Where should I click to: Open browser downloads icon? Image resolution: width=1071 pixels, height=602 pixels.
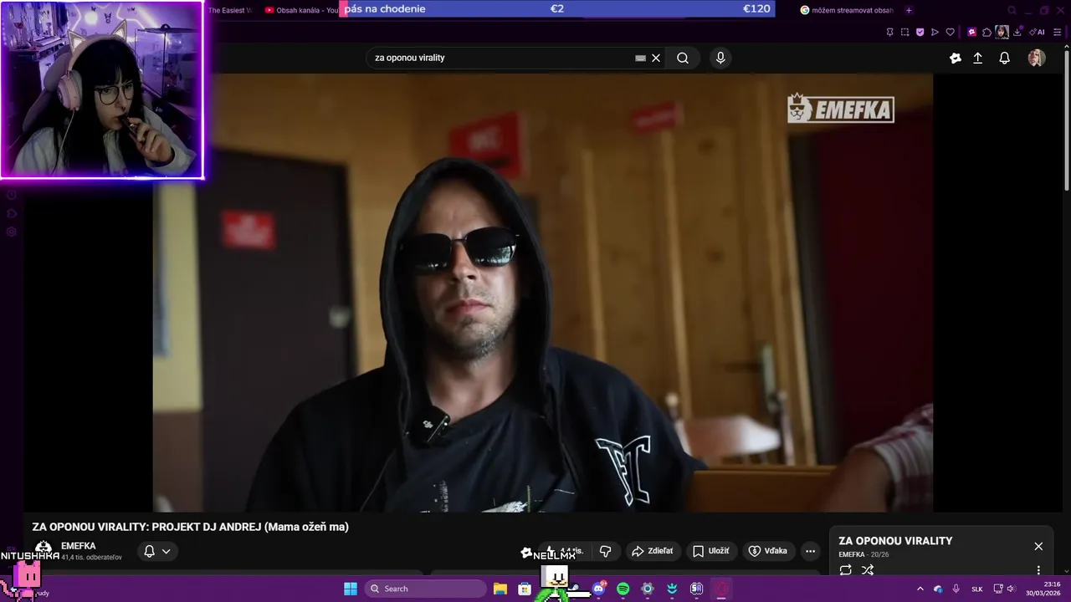1017,32
